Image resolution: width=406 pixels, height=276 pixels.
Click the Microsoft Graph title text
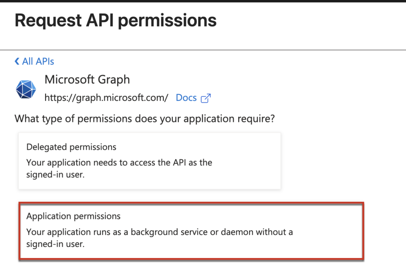[x=87, y=79]
